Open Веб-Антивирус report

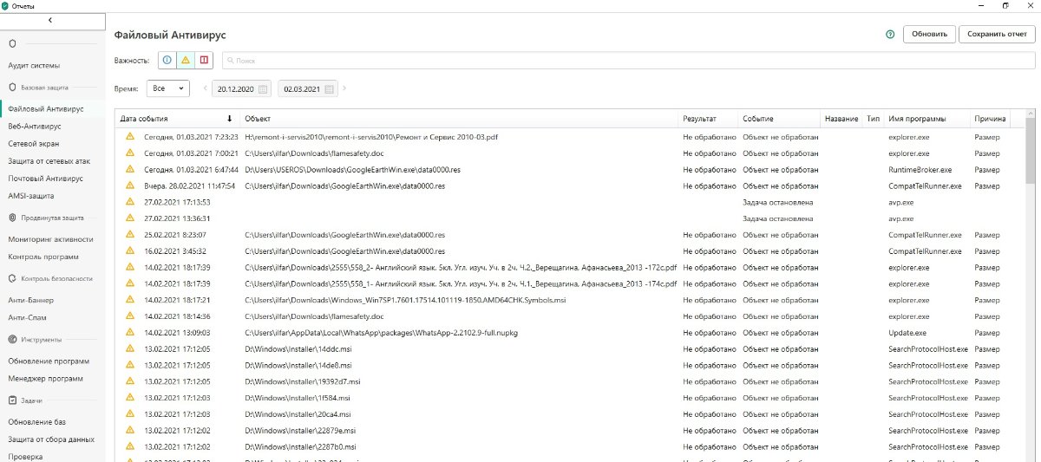tap(35, 127)
